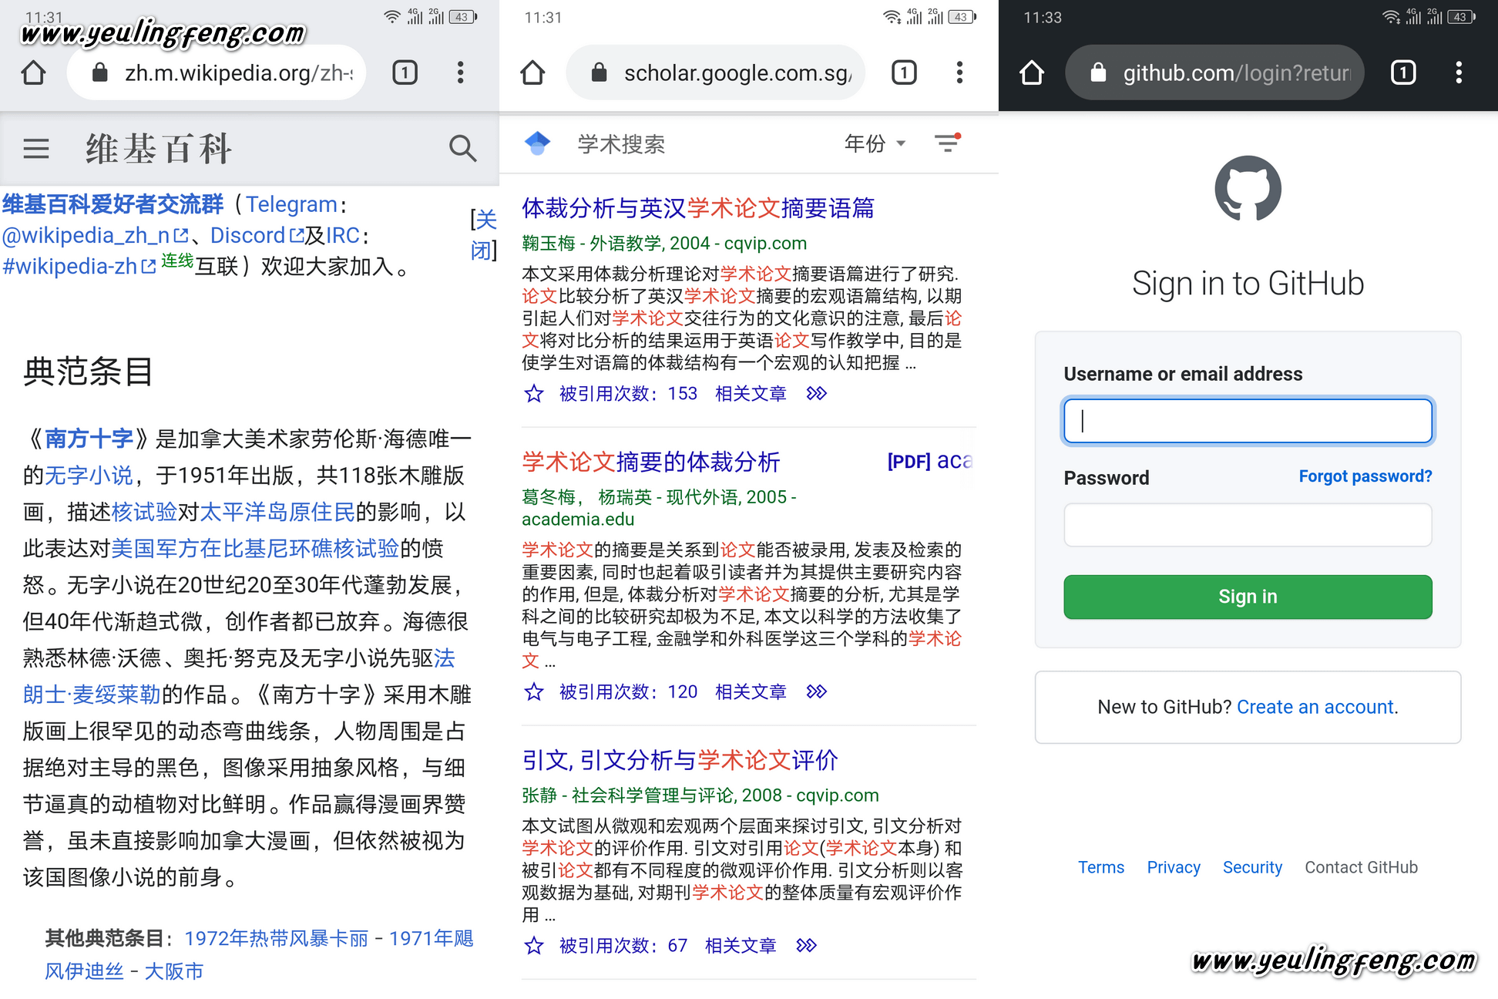The height and width of the screenshot is (999, 1498).
Task: Expand the 年份 year dropdown
Action: coord(875,143)
